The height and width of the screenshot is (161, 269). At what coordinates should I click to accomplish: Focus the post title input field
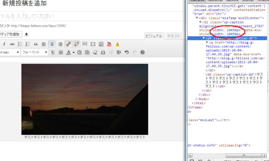tap(92, 16)
